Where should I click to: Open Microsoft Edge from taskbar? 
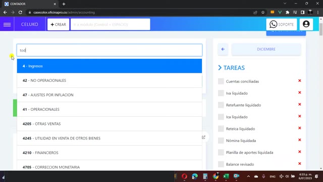(x=195, y=176)
